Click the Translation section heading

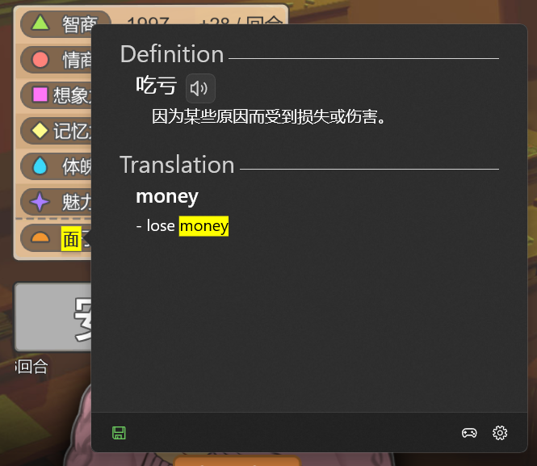[177, 165]
